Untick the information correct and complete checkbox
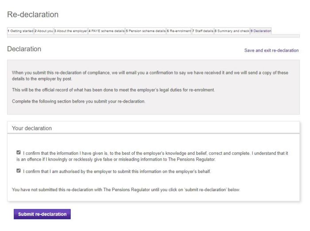Image resolution: width=310 pixels, height=231 pixels. point(19,153)
